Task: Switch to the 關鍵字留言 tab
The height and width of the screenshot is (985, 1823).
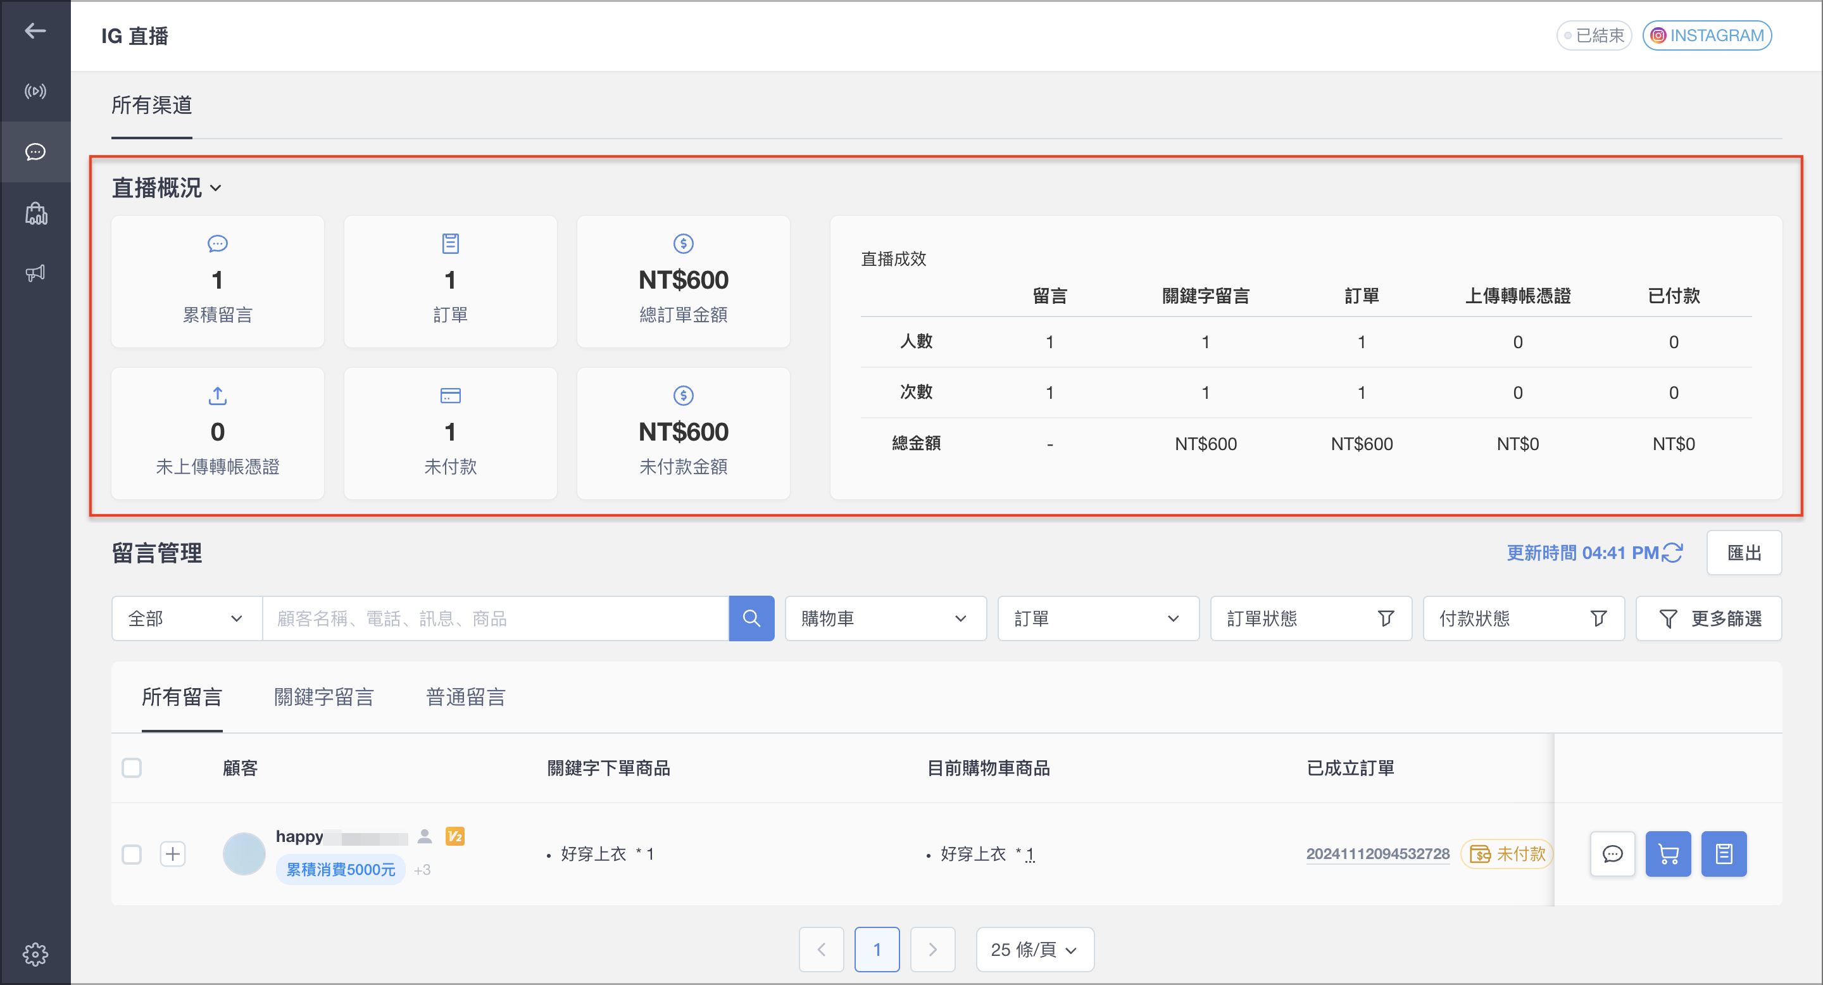Action: tap(323, 697)
